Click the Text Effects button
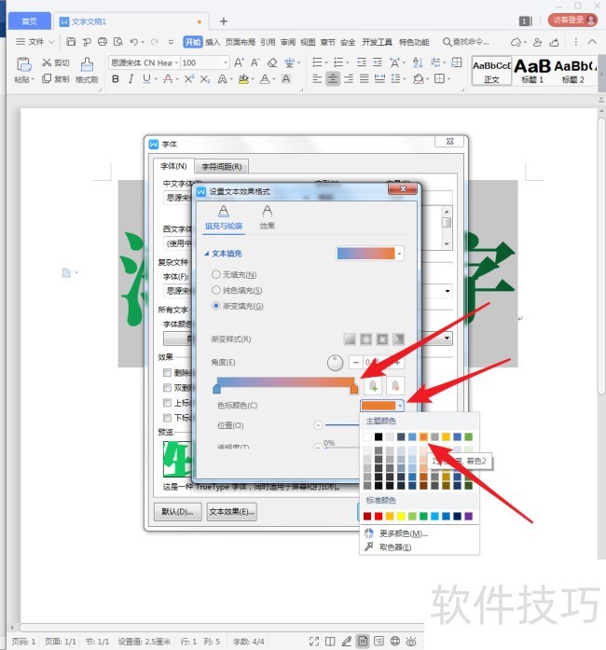This screenshot has width=606, height=650. tap(232, 512)
